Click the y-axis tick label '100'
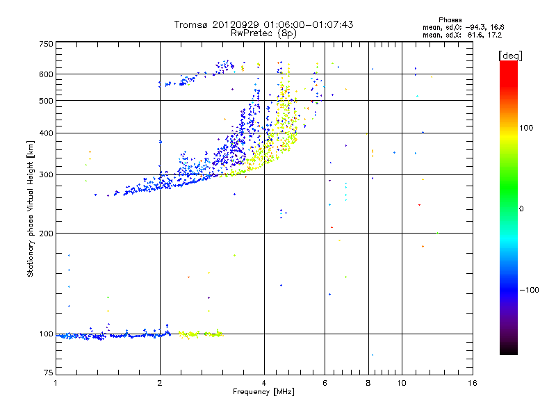The width and height of the screenshot is (556, 417). click(46, 334)
